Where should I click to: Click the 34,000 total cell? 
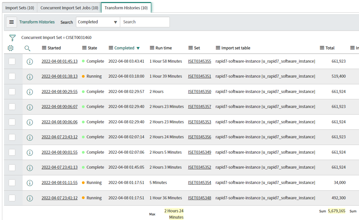(x=340, y=183)
